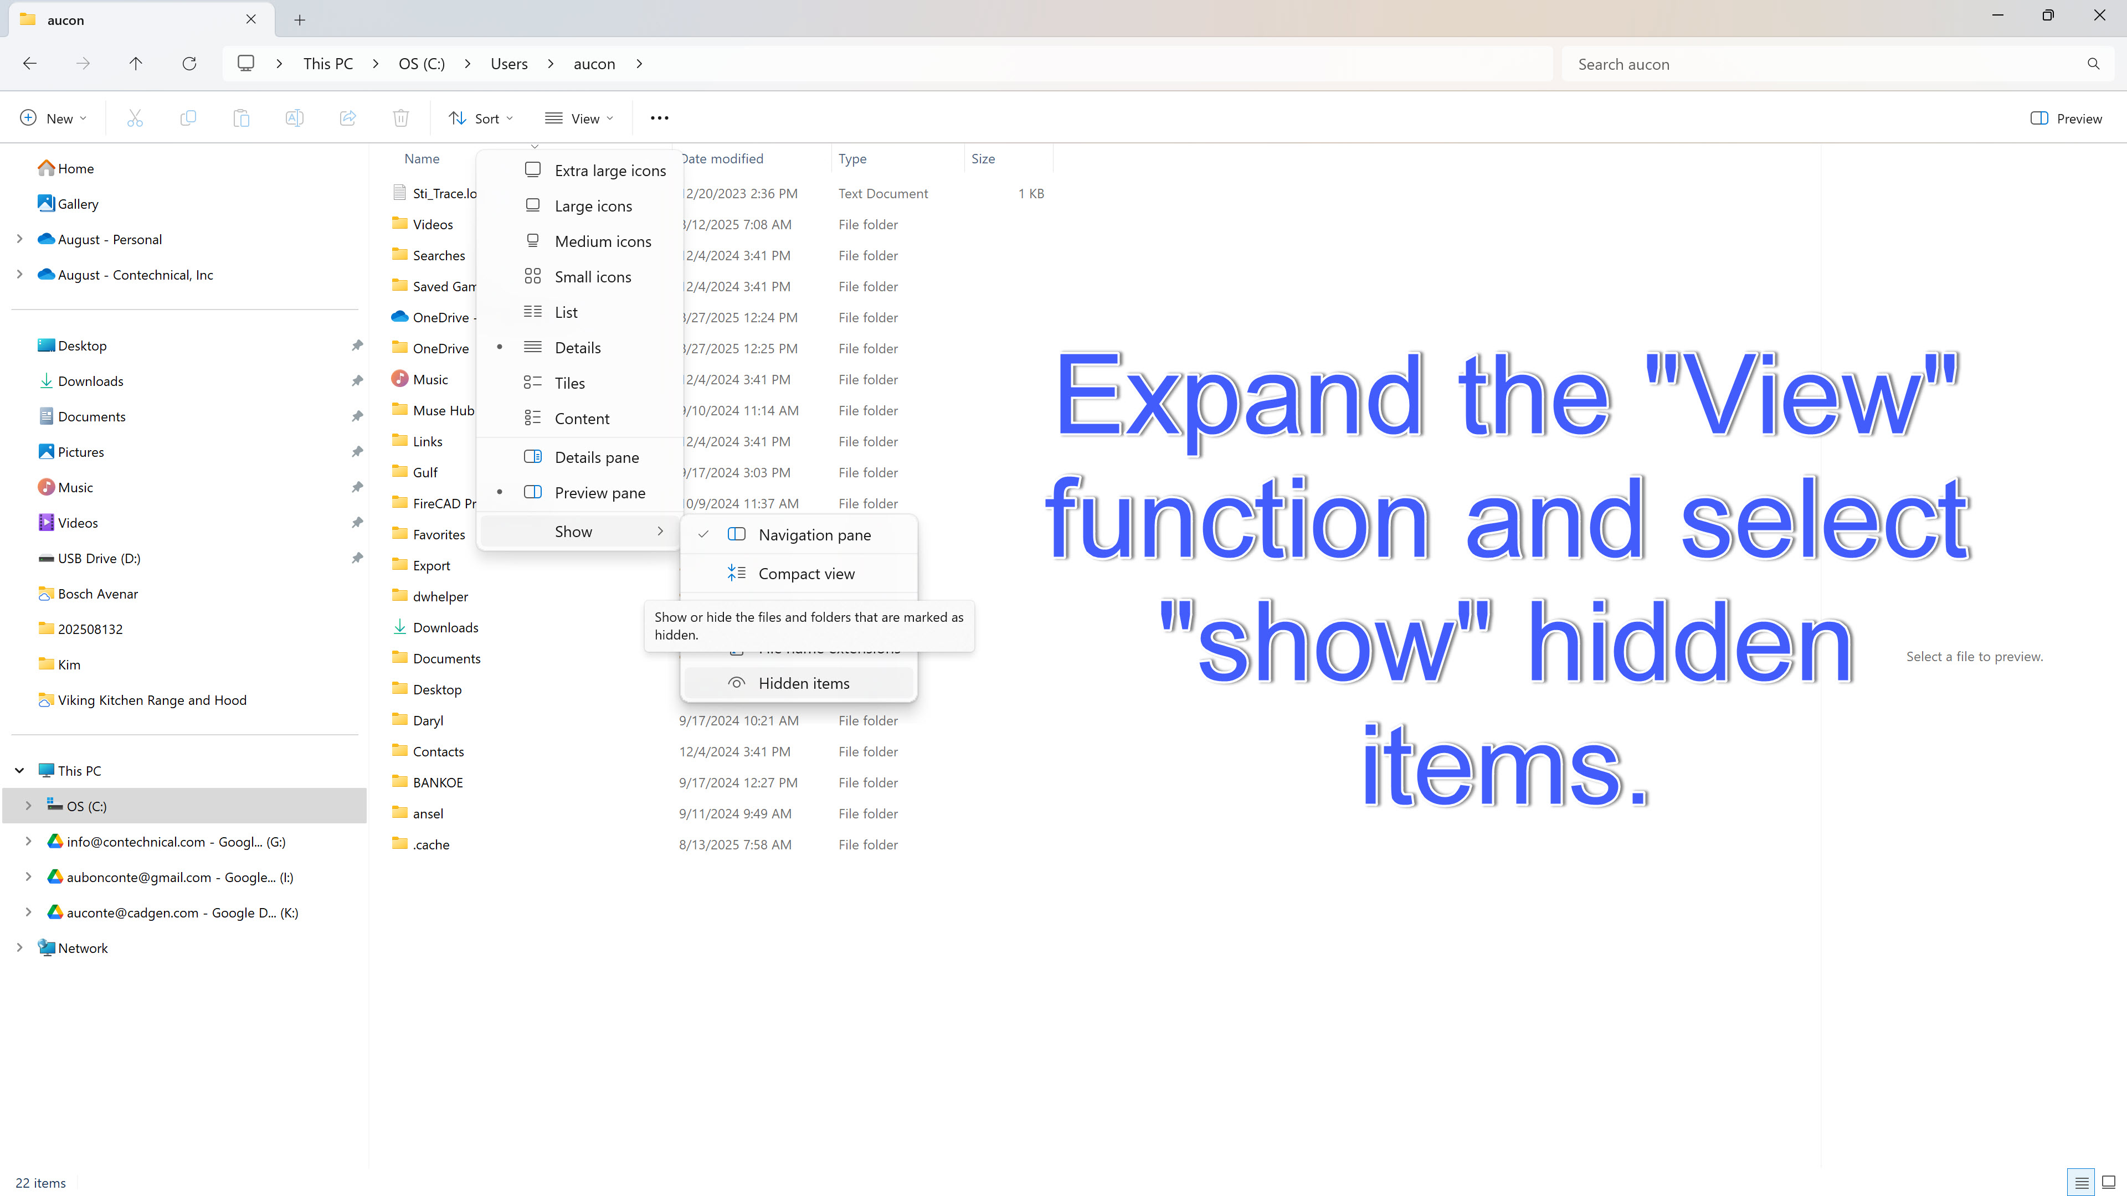Switch to details view in status bar
The height and width of the screenshot is (1196, 2127).
pyautogui.click(x=2082, y=1182)
